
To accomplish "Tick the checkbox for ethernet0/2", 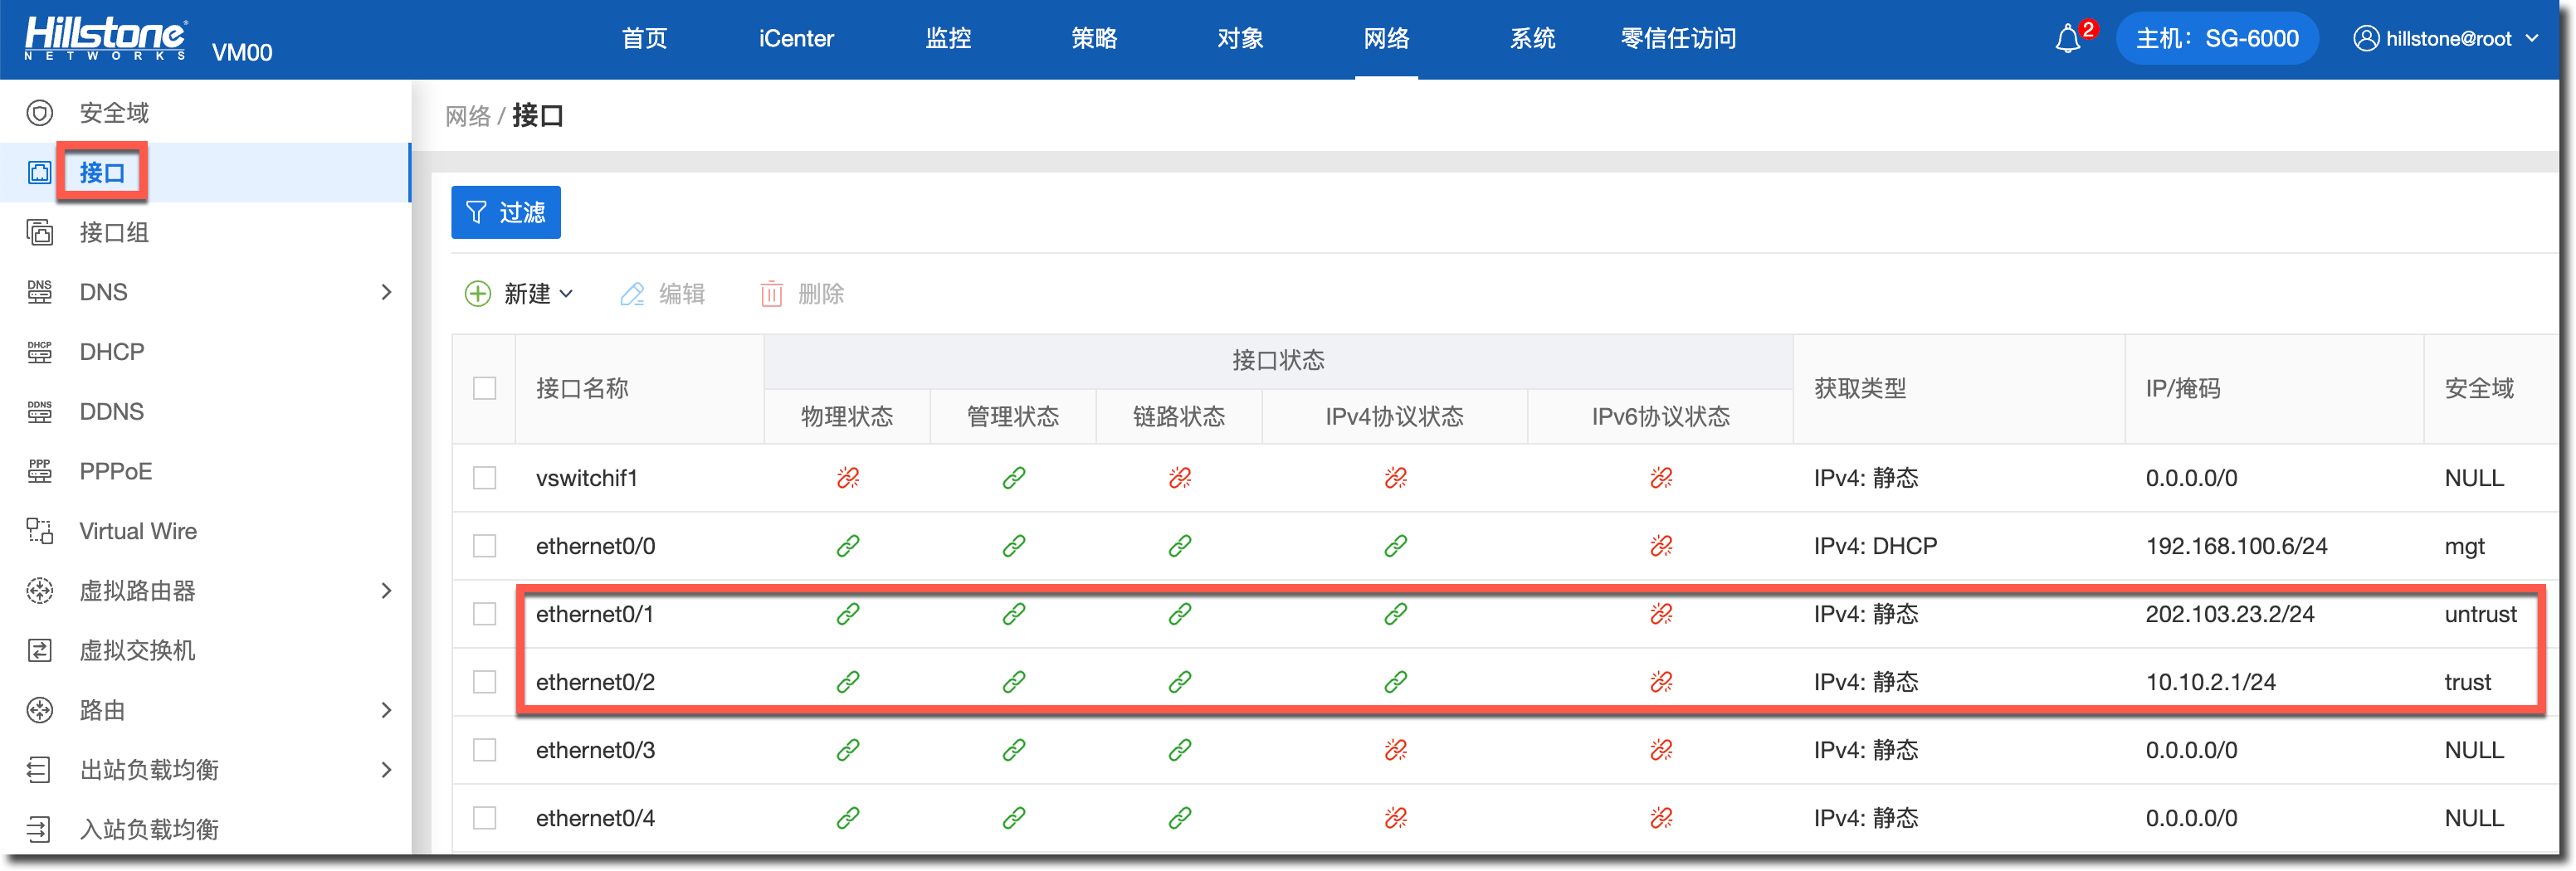I will (x=485, y=682).
